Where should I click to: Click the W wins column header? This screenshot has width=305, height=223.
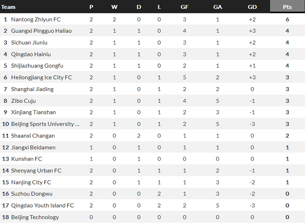[114, 7]
